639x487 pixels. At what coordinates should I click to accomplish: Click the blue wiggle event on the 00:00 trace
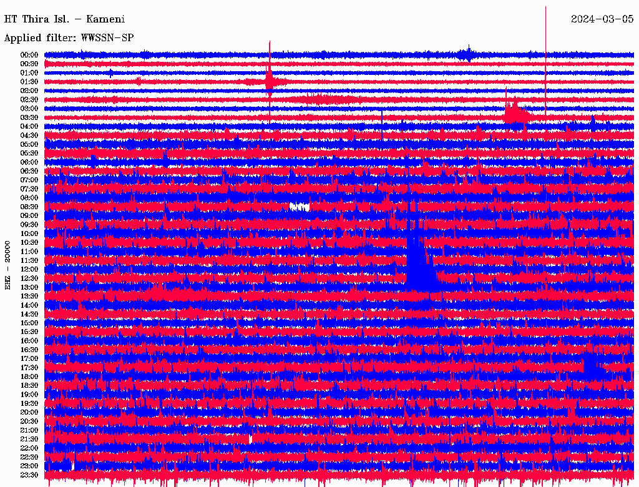(x=467, y=54)
